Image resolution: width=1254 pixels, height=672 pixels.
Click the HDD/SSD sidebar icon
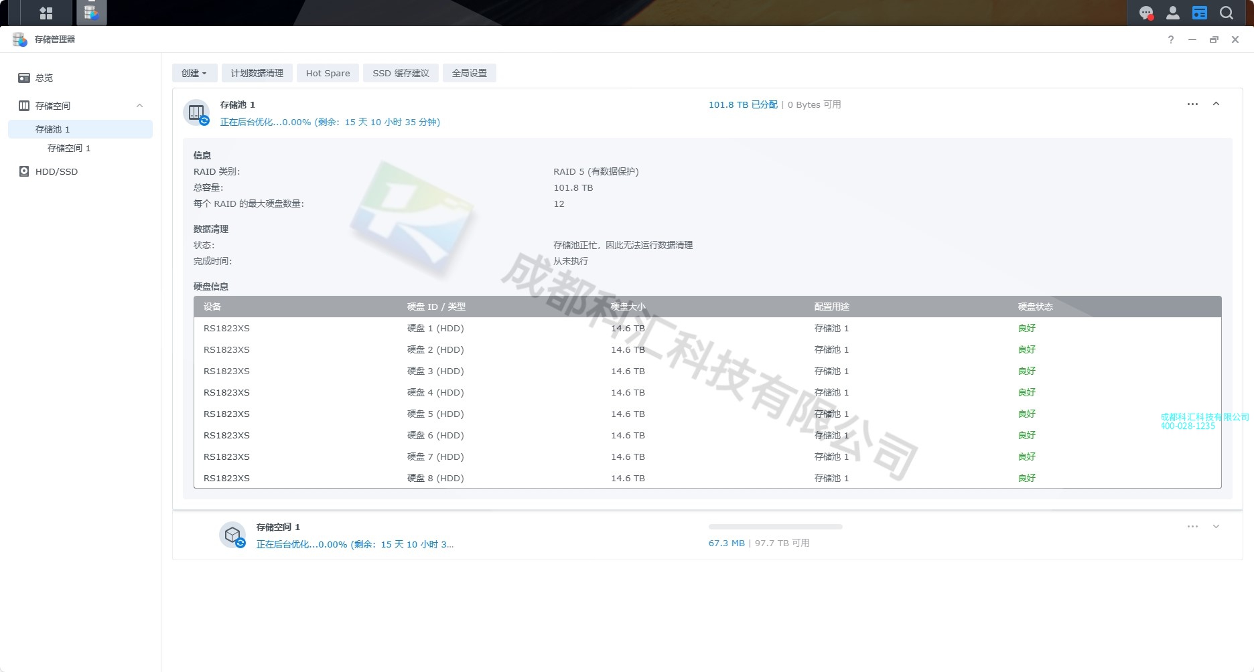pos(24,171)
